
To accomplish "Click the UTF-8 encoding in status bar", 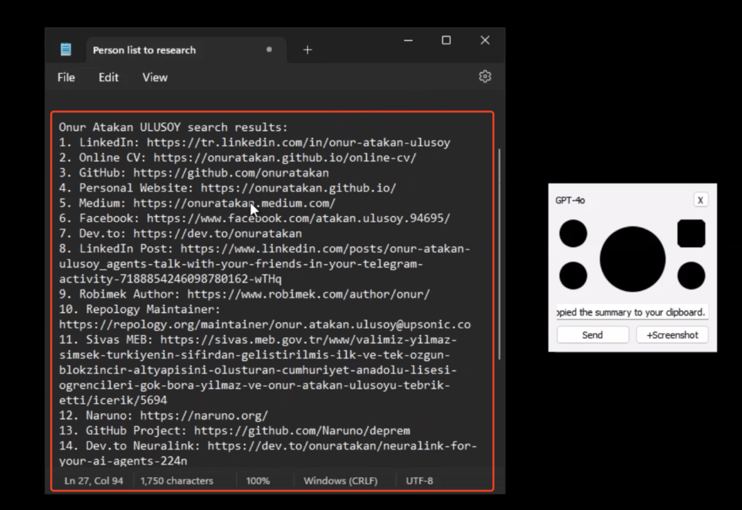I will coord(419,480).
